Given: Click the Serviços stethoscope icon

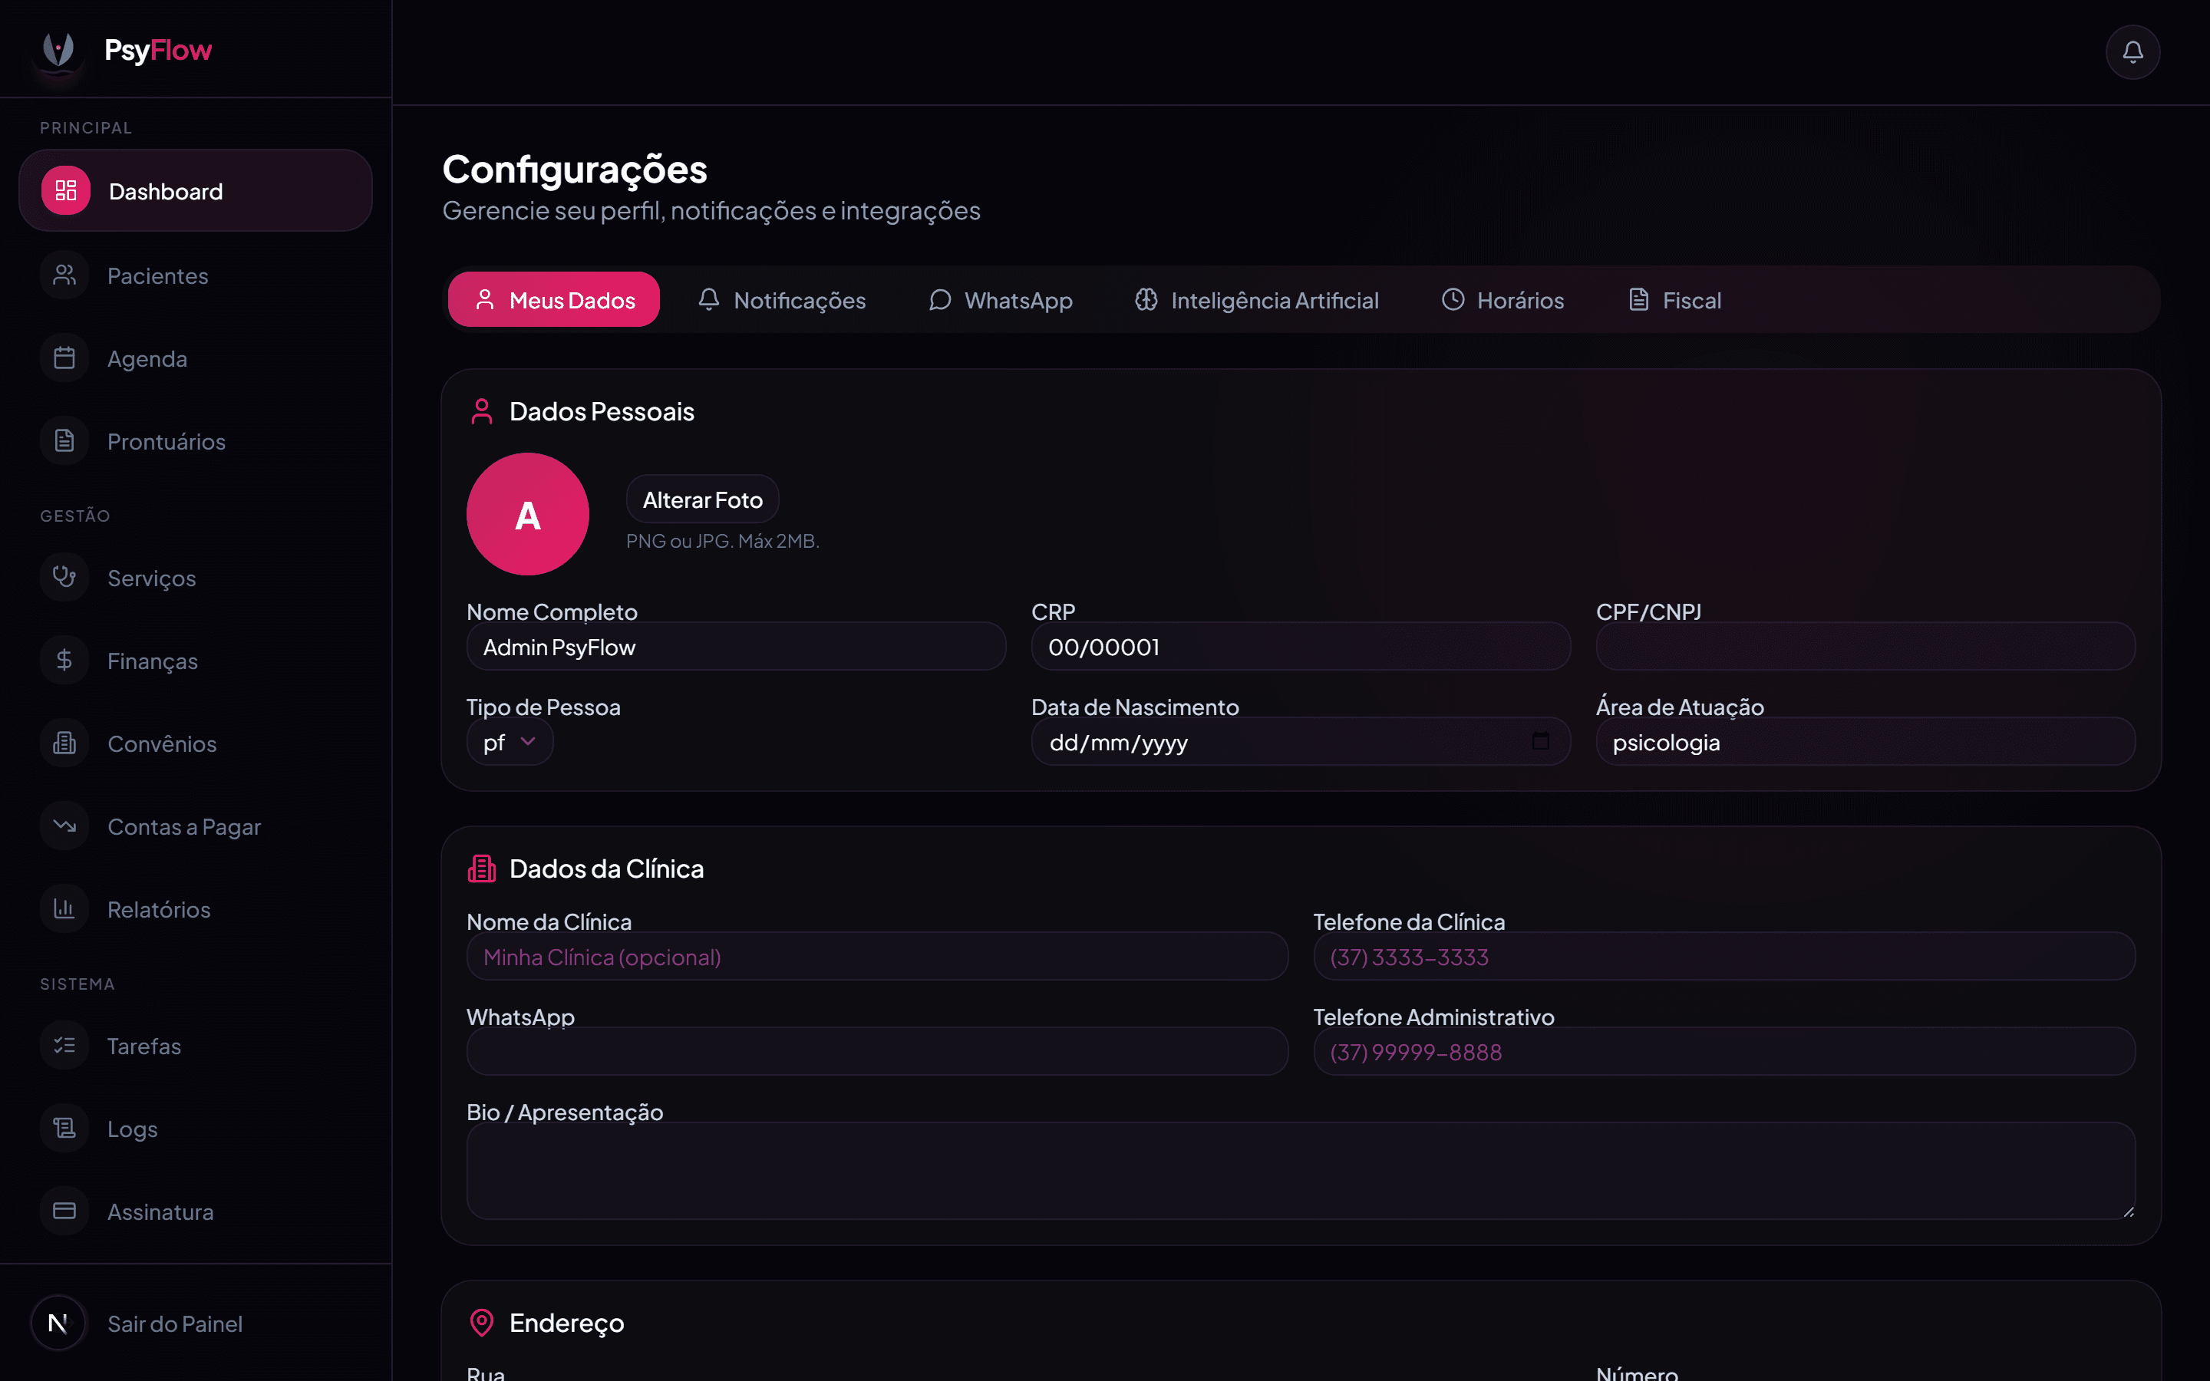Looking at the screenshot, I should pyautogui.click(x=64, y=577).
